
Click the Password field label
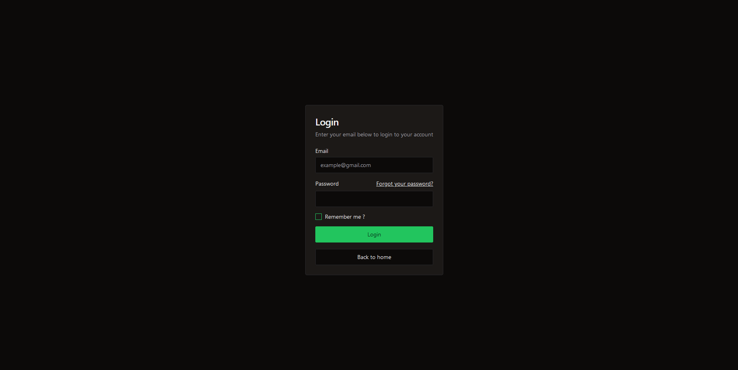coord(327,184)
